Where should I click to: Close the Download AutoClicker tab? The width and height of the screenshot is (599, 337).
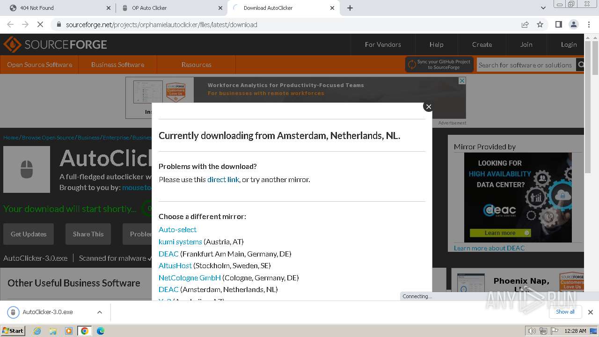(x=332, y=8)
